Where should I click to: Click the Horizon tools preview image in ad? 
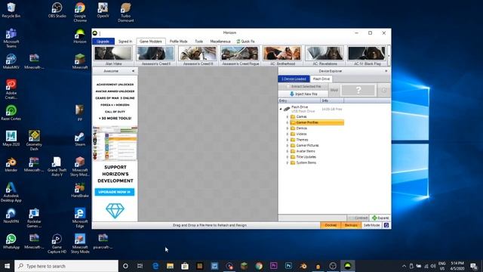tap(115, 144)
